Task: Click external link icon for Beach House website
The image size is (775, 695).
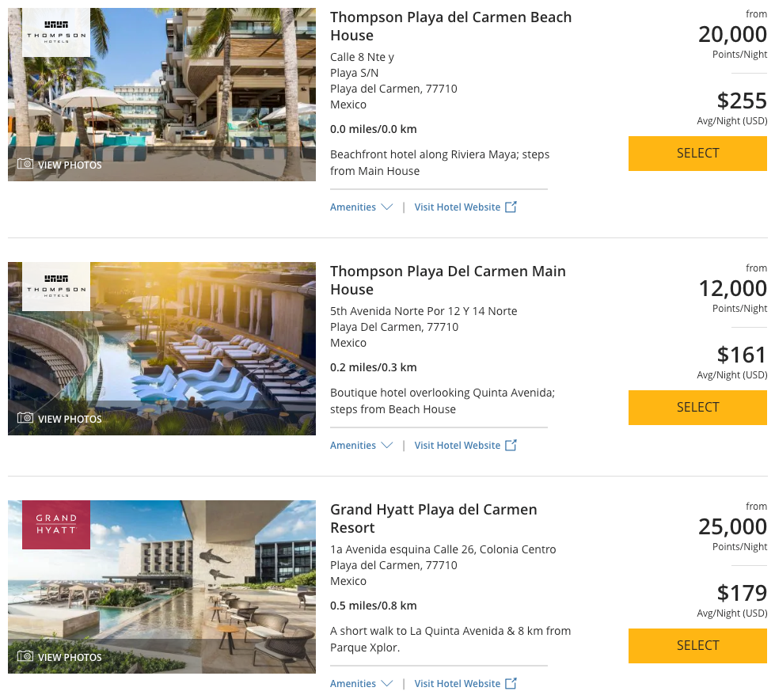Action: pos(511,207)
